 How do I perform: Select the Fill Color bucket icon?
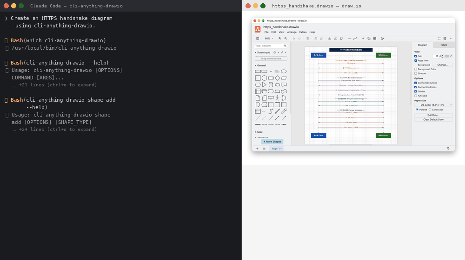pyautogui.click(x=330, y=39)
